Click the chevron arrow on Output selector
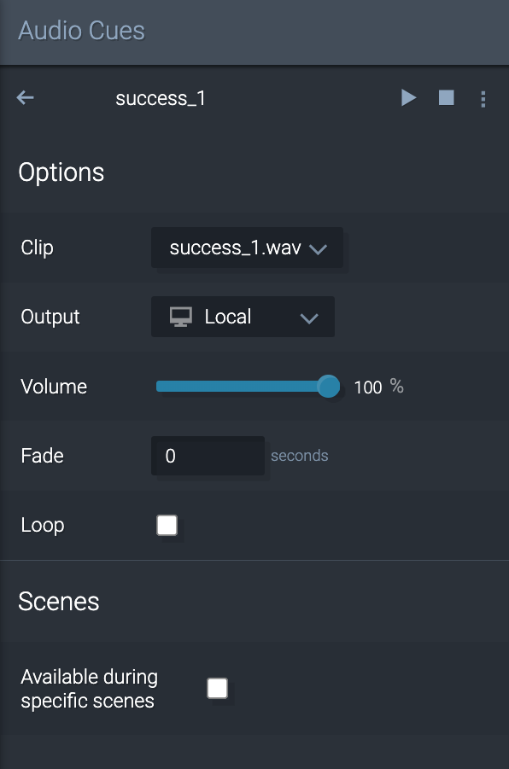This screenshot has height=769, width=509. [x=309, y=319]
